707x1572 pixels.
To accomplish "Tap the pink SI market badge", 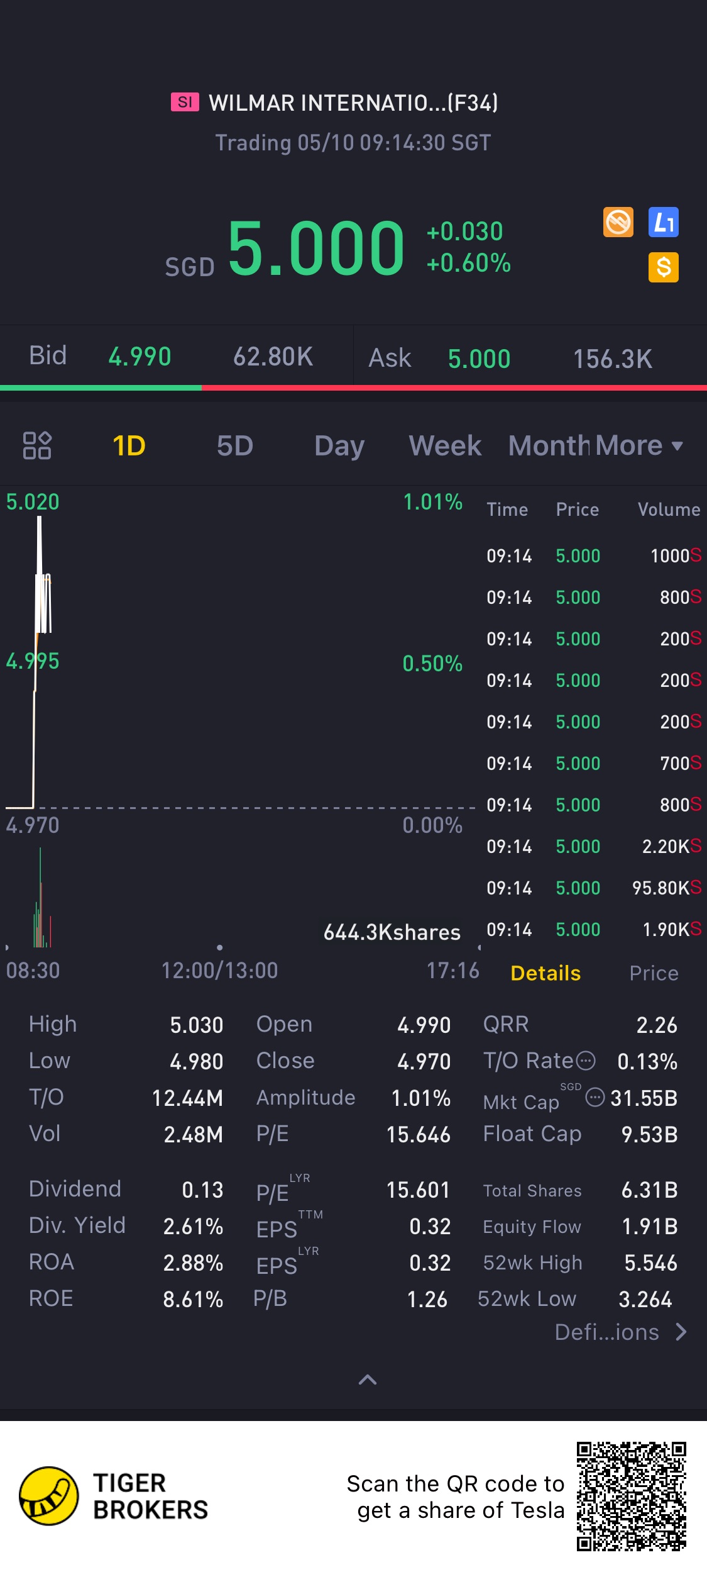I will tap(185, 102).
